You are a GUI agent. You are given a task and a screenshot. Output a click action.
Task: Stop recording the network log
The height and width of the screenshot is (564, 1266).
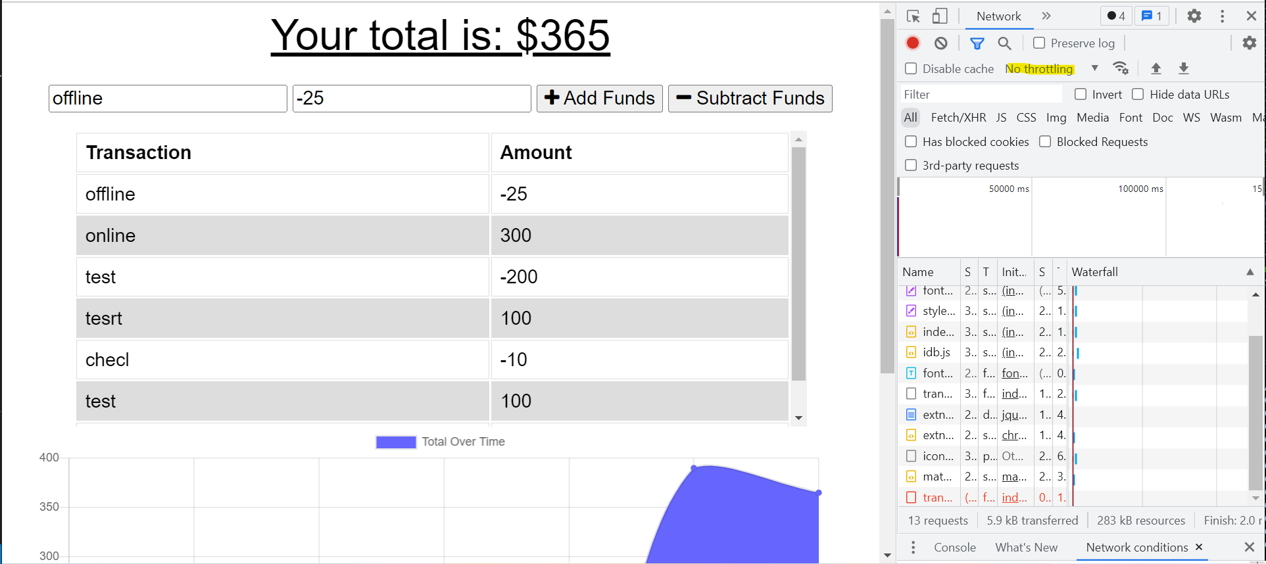913,43
